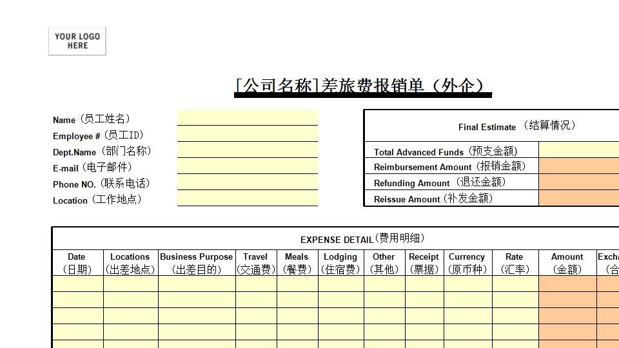This screenshot has width=619, height=348.
Task: Click the Dept.Name (部门名称) input field
Action: click(x=248, y=150)
